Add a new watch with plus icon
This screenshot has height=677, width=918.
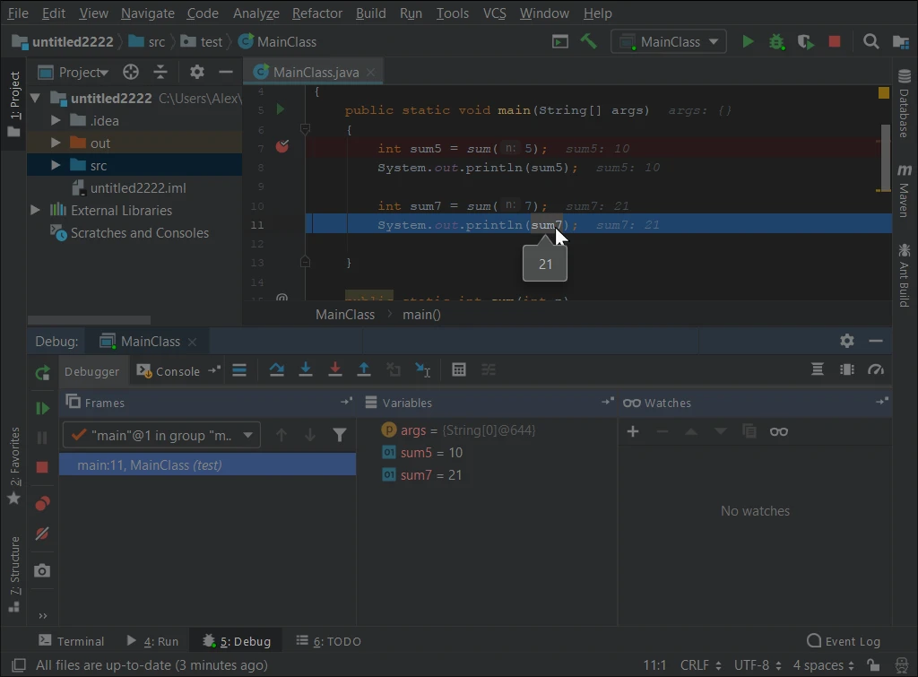click(633, 431)
